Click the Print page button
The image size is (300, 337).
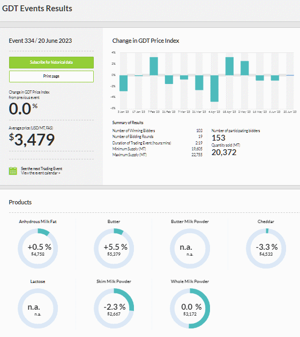[x=51, y=76]
